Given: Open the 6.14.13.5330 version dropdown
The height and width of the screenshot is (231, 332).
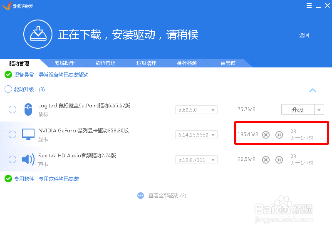Looking at the screenshot, I should (196, 135).
